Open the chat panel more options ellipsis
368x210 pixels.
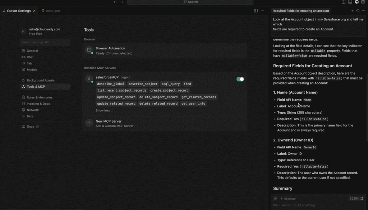click(x=363, y=11)
